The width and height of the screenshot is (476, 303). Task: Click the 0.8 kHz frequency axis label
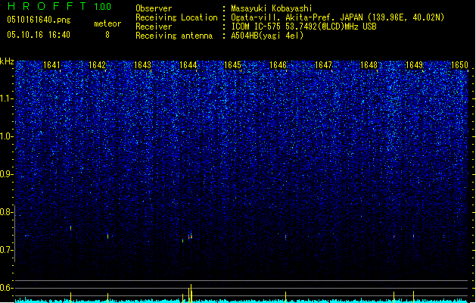pyautogui.click(x=7, y=212)
